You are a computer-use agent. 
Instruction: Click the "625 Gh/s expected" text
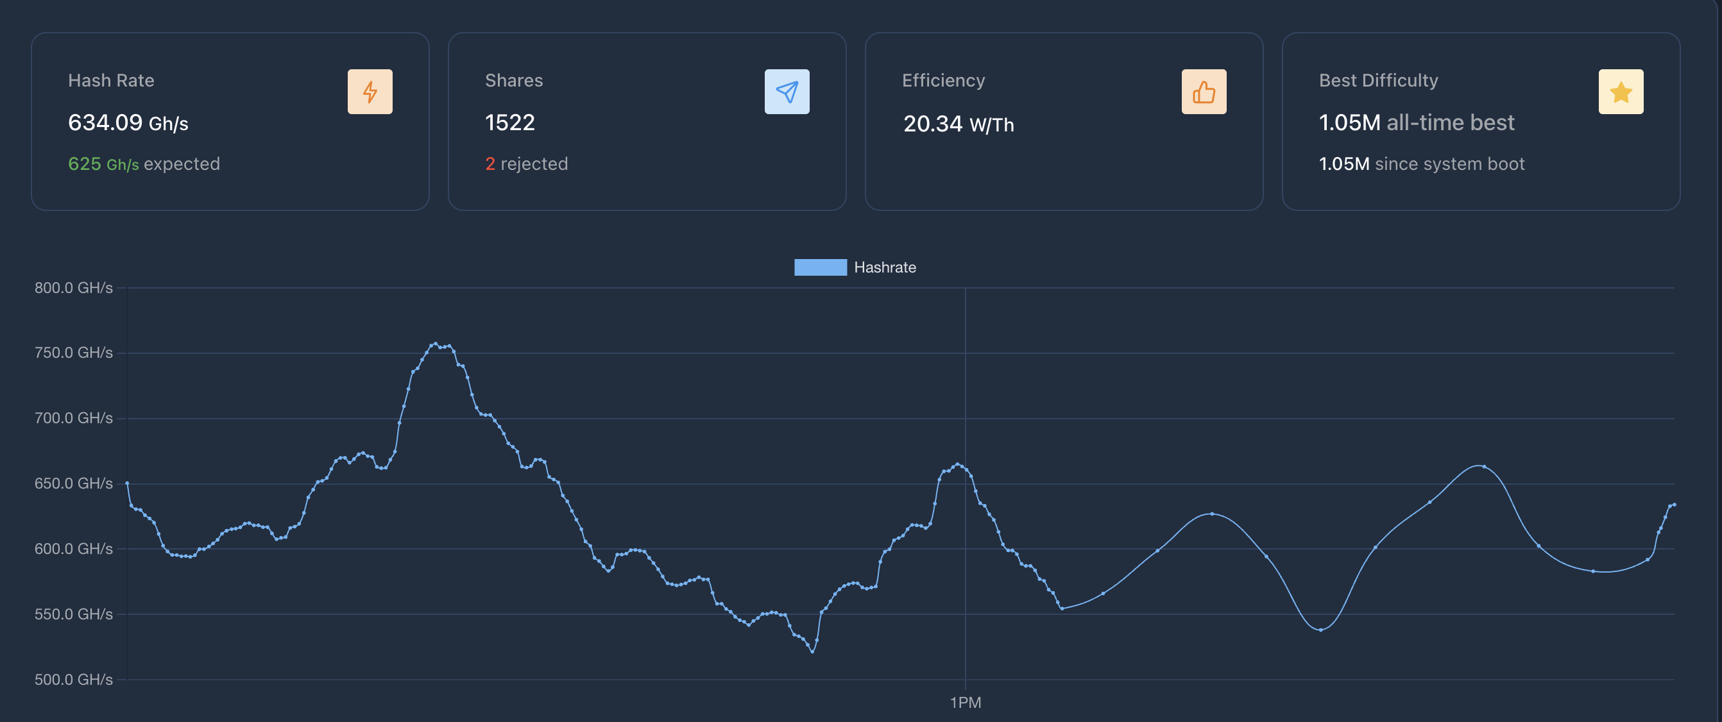(x=144, y=164)
